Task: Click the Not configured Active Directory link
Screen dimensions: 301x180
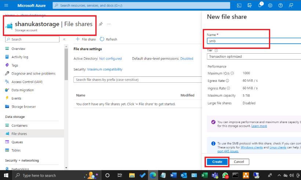Action: [x=110, y=58]
